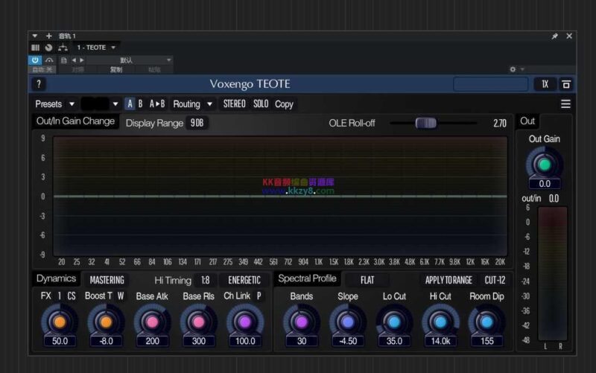The width and height of the screenshot is (596, 373).
Task: Click the pink Base Atk knob
Action: [x=153, y=322]
